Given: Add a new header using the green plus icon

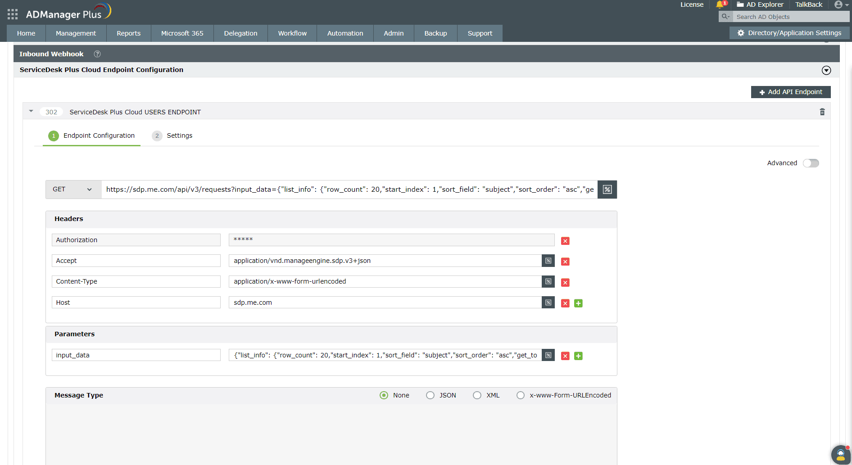Looking at the screenshot, I should (x=578, y=303).
